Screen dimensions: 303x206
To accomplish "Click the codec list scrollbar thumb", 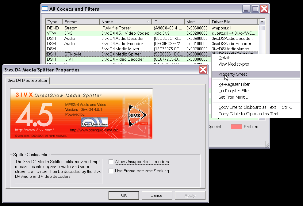I will point(262,28).
